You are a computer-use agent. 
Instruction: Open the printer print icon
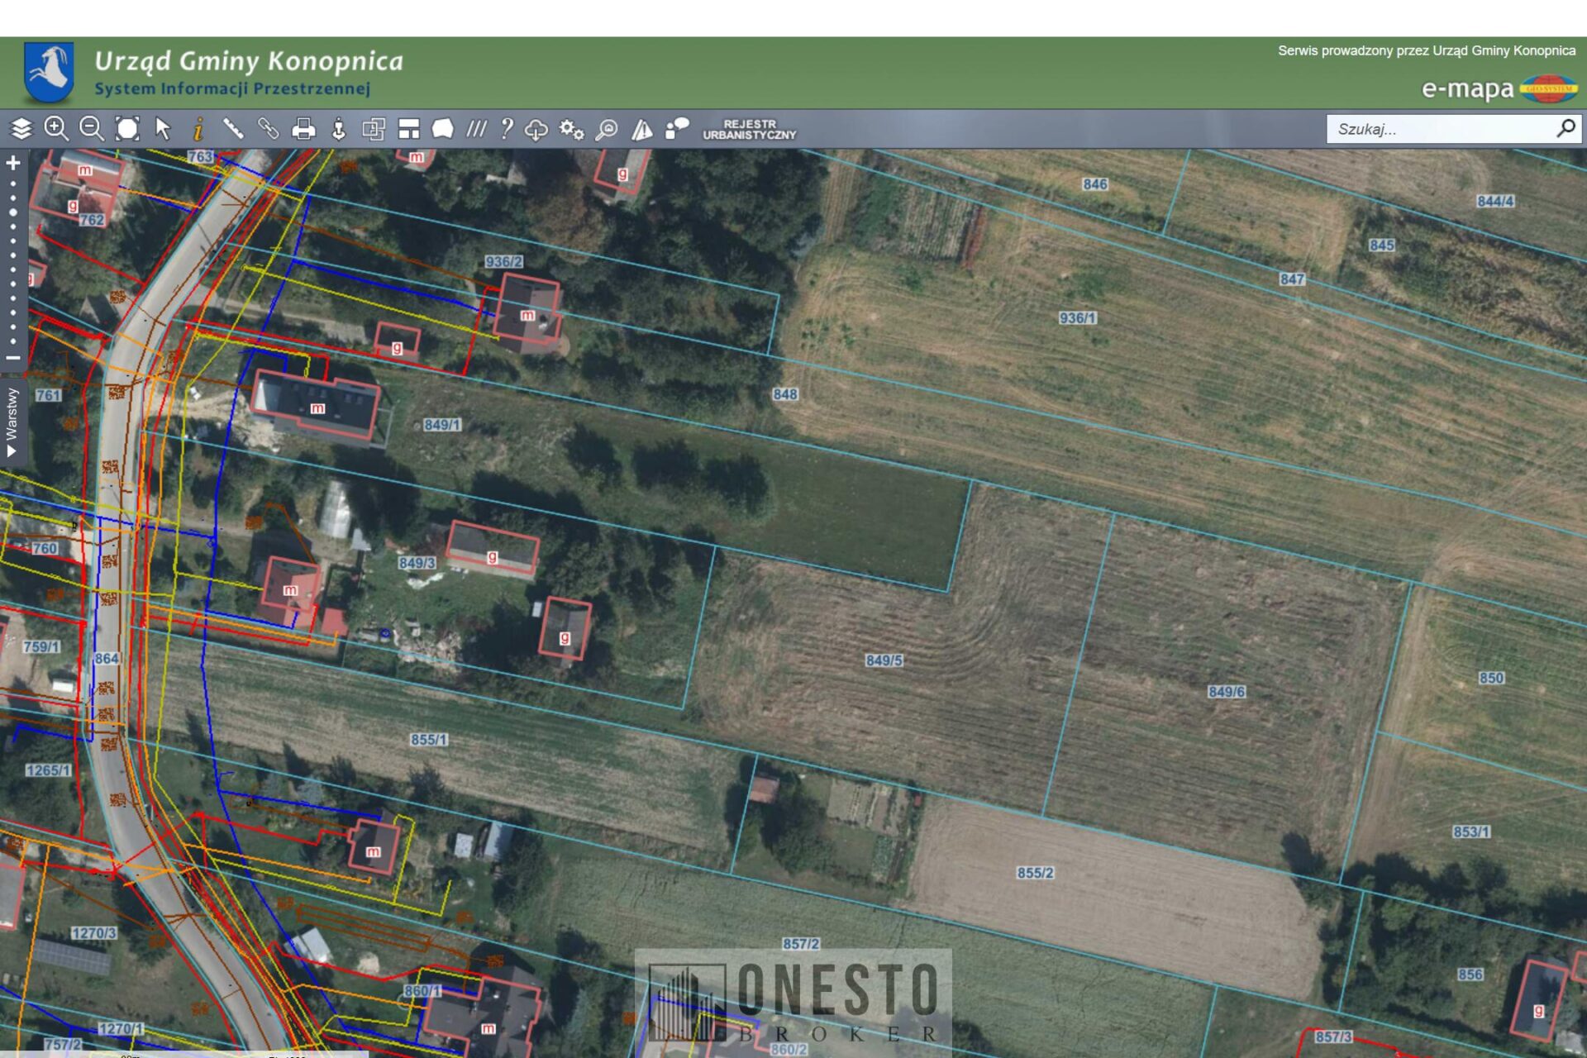(x=303, y=129)
